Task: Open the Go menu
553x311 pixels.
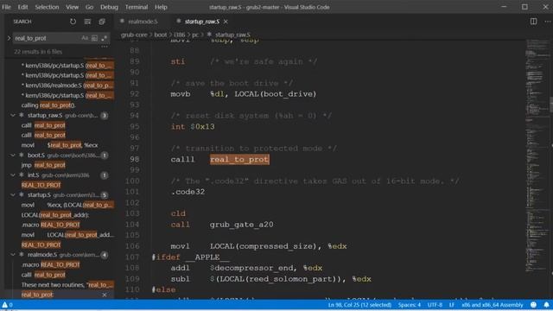Action: [x=90, y=7]
